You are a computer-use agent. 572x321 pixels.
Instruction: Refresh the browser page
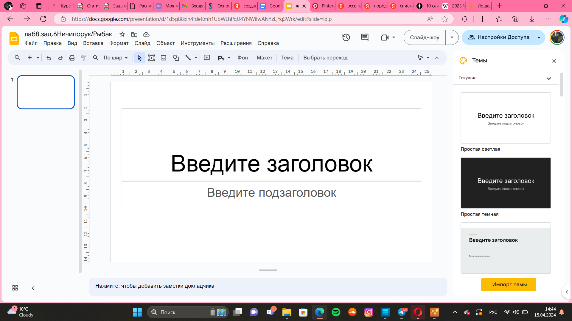pos(43,19)
